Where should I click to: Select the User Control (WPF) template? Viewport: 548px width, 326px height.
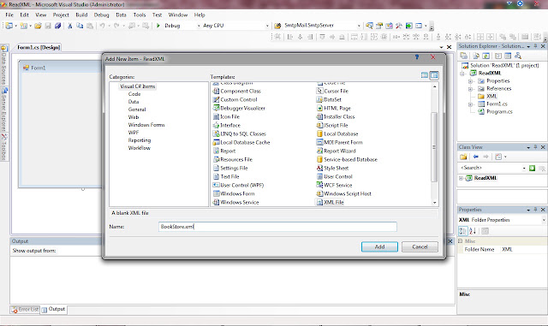(238, 185)
